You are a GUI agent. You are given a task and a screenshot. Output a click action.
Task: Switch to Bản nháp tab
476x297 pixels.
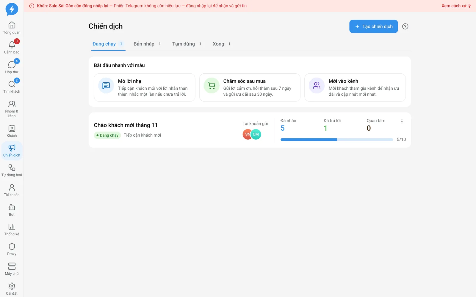click(x=148, y=44)
